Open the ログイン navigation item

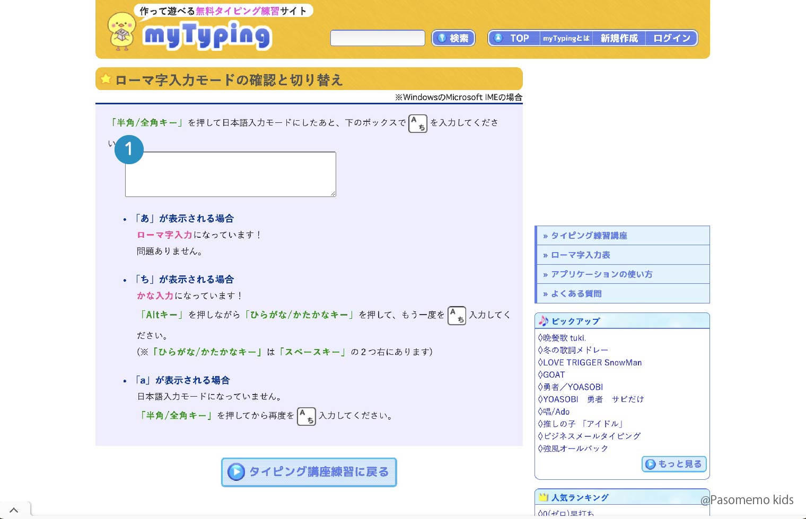pos(671,38)
